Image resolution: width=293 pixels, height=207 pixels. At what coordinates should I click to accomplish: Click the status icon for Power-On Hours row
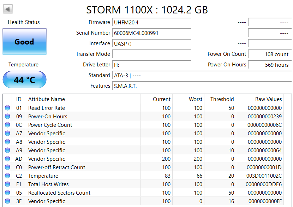[x=7, y=116]
